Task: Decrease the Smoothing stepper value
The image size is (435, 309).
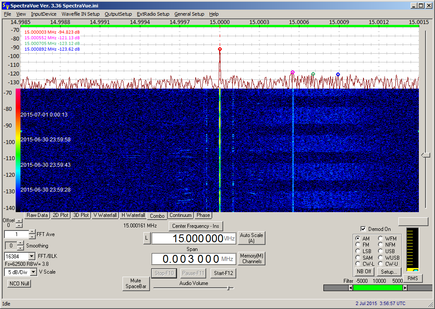Action: (20, 247)
